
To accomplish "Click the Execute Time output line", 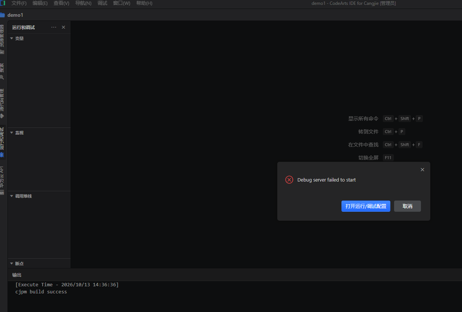I will pos(67,285).
